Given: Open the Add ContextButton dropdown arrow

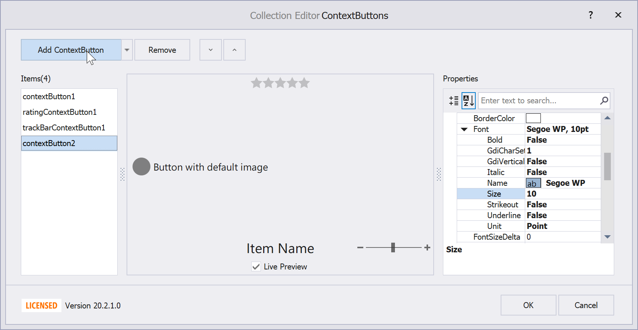Looking at the screenshot, I should click(127, 50).
